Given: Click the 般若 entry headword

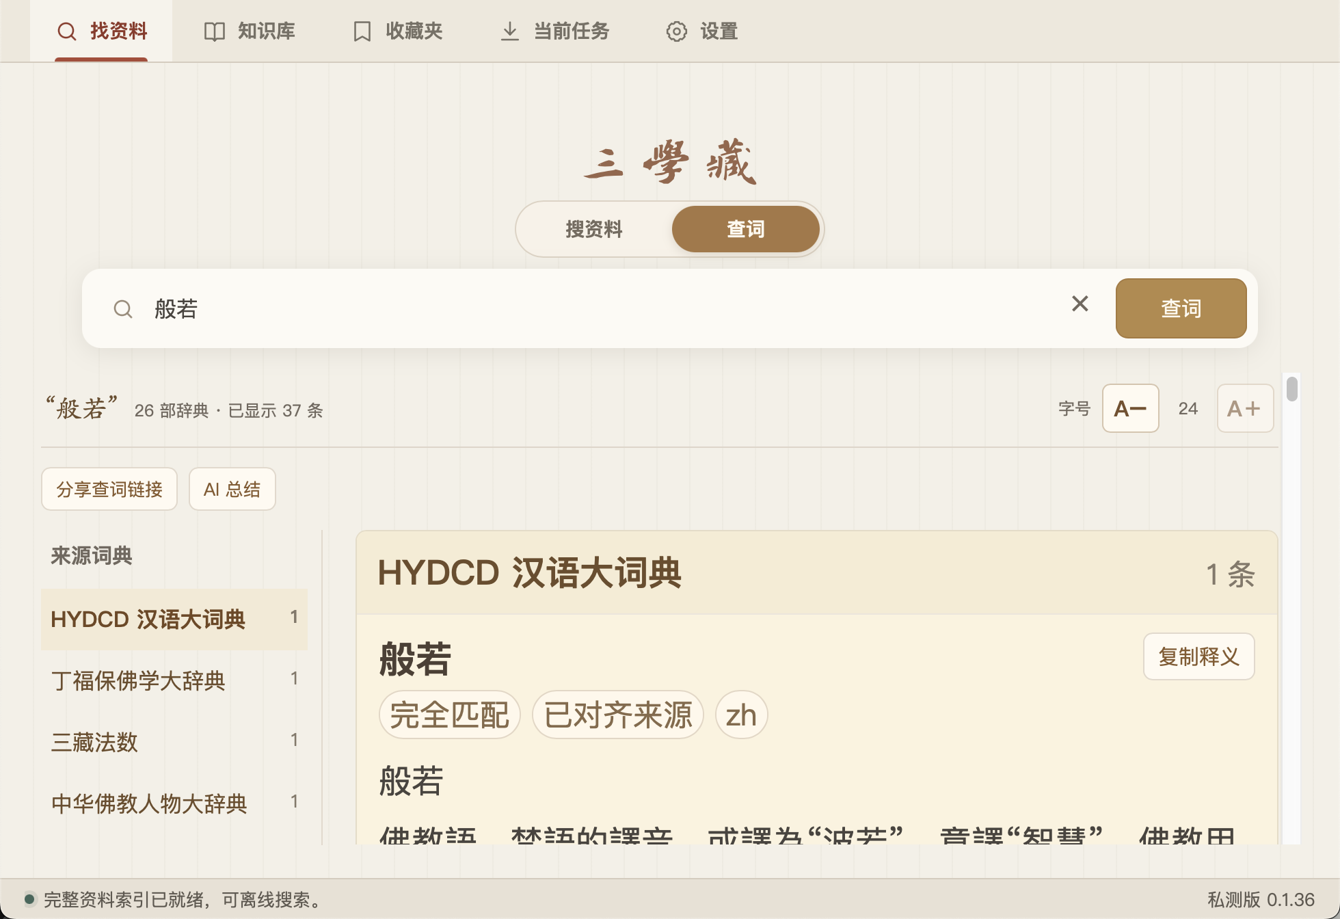Looking at the screenshot, I should tap(415, 659).
